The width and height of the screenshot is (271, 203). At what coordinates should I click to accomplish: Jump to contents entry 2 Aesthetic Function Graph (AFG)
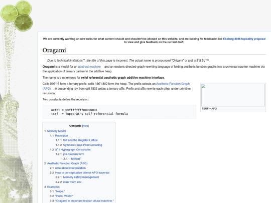(x=67, y=163)
